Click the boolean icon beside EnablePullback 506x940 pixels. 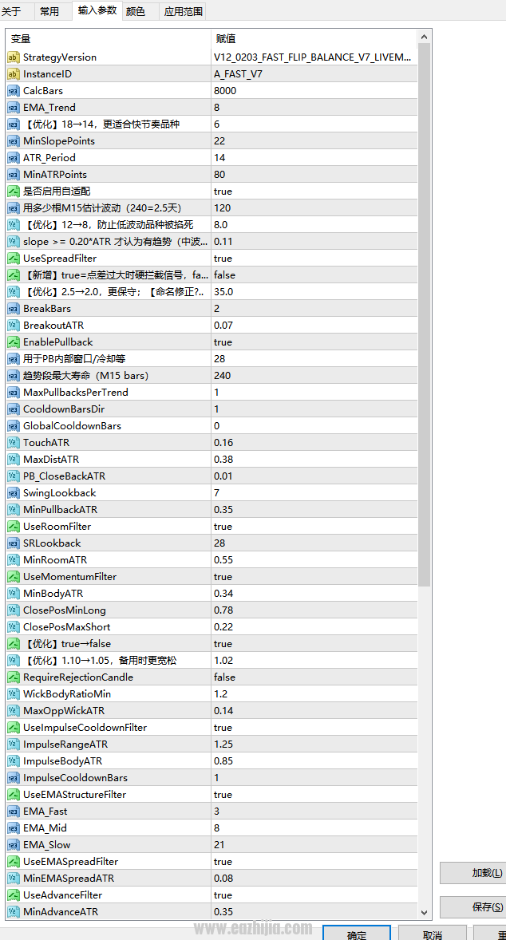coord(14,342)
